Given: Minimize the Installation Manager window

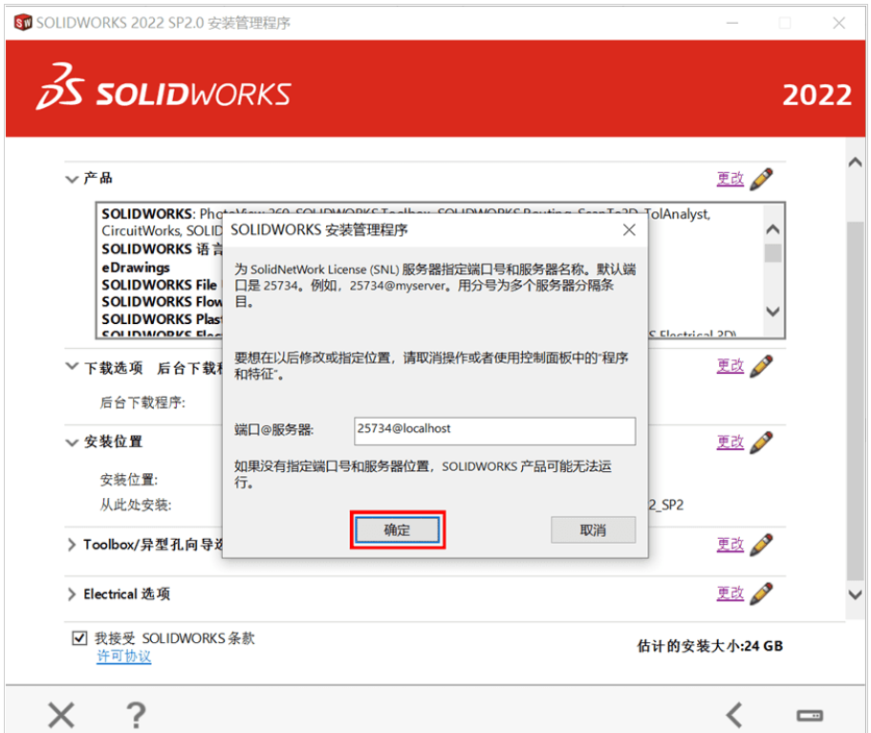Looking at the screenshot, I should (x=732, y=23).
